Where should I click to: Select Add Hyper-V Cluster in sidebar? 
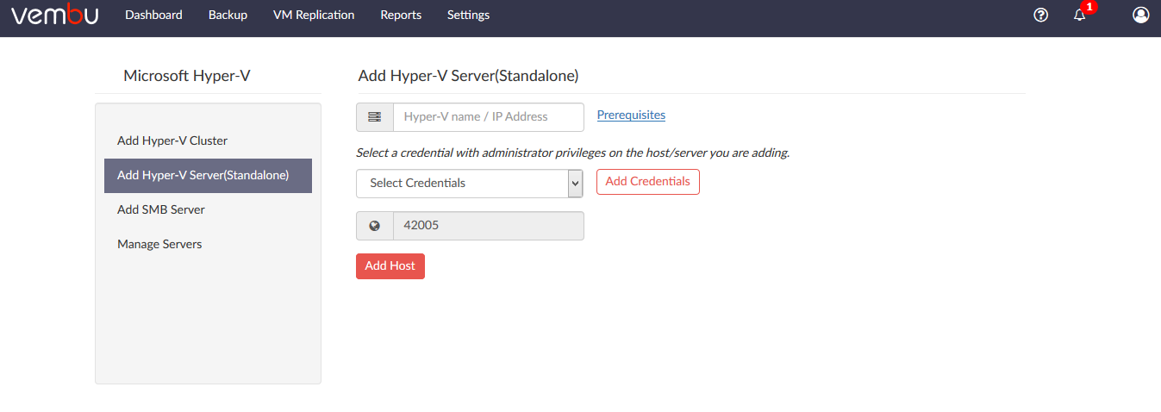208,140
